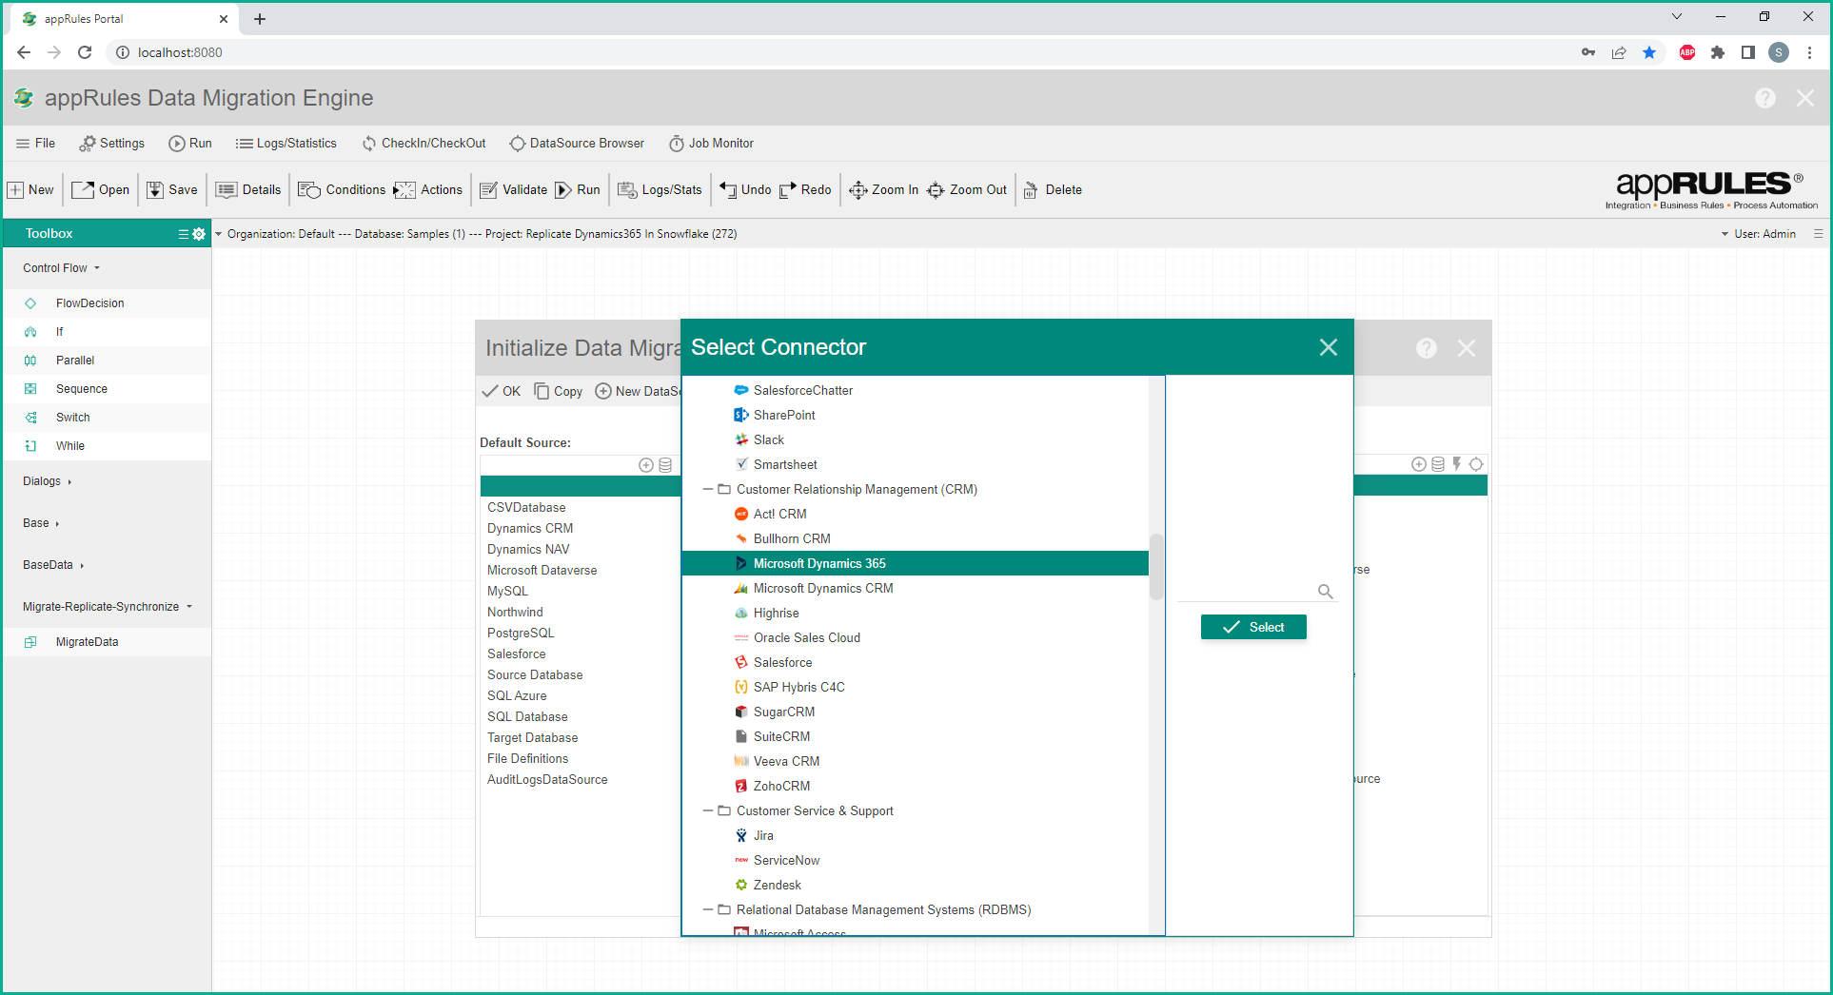Collapse the Customer Relationship Management (CRM) folder

pos(708,490)
